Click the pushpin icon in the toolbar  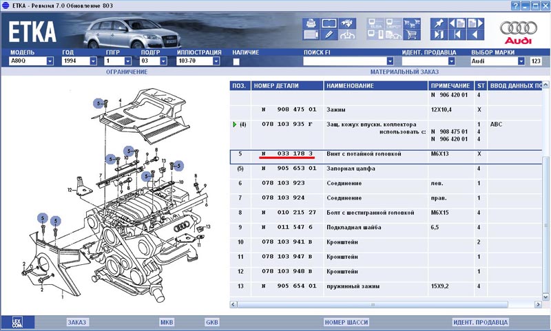click(438, 23)
